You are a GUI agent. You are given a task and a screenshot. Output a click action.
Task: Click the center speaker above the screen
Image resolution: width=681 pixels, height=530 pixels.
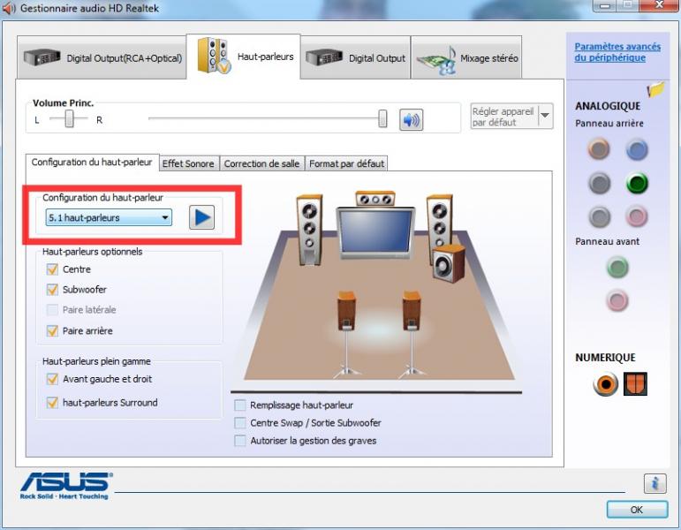pyautogui.click(x=375, y=199)
